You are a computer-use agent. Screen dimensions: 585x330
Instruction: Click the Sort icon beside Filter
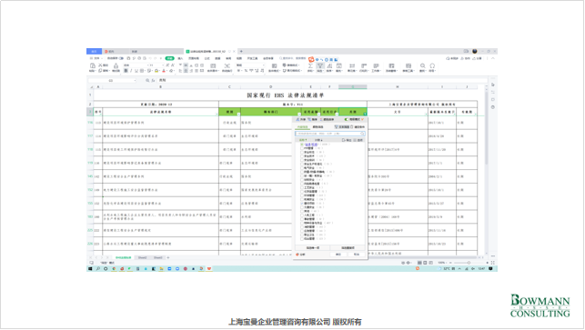point(329,65)
